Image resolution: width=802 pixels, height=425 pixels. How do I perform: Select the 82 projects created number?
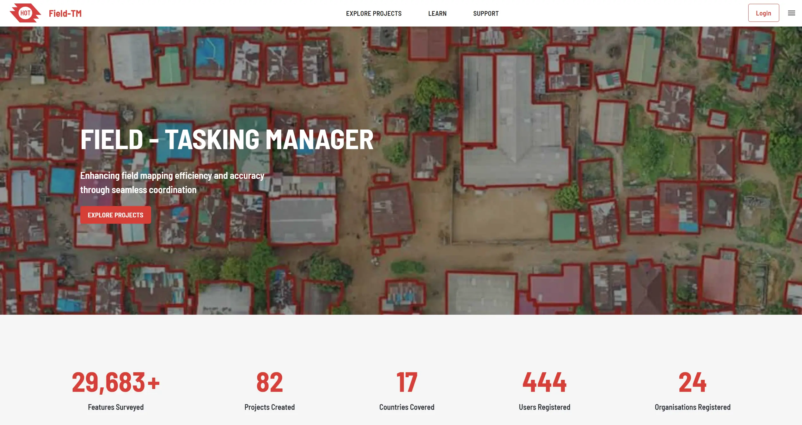[x=269, y=382]
